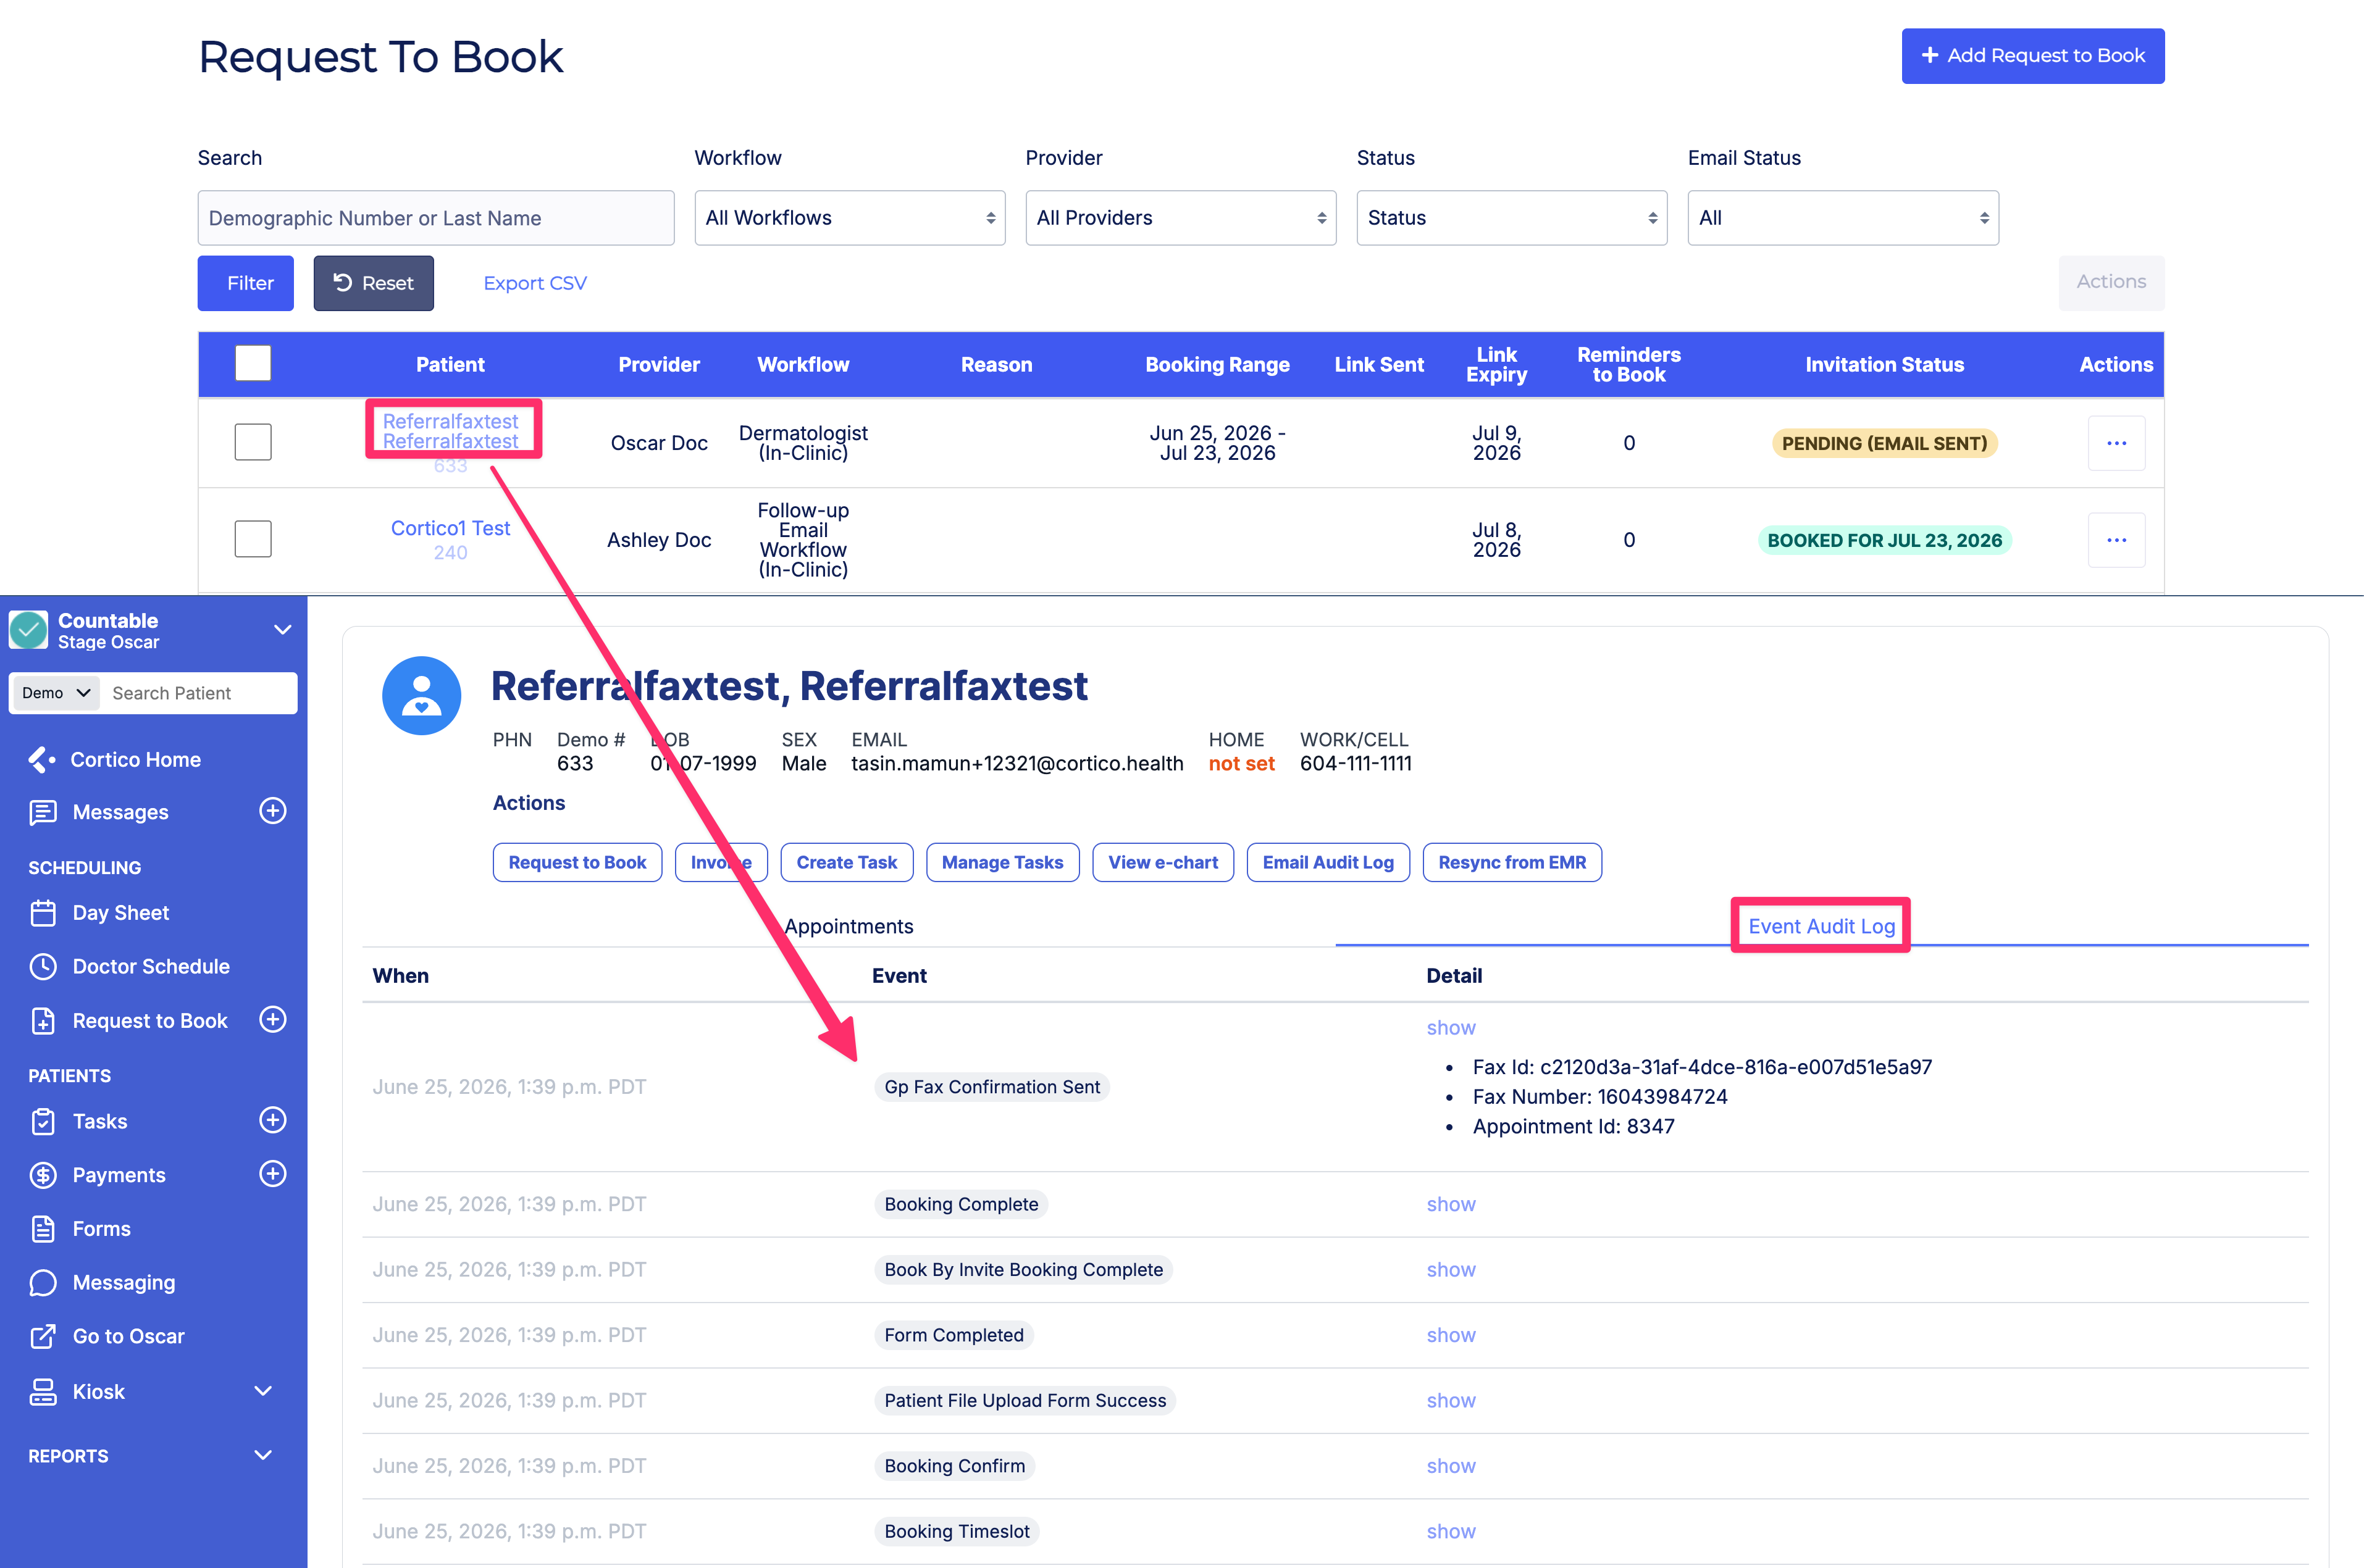Open three-dots actions for Referralfaxtest row
Viewport: 2364px width, 1568px height.
[2116, 443]
